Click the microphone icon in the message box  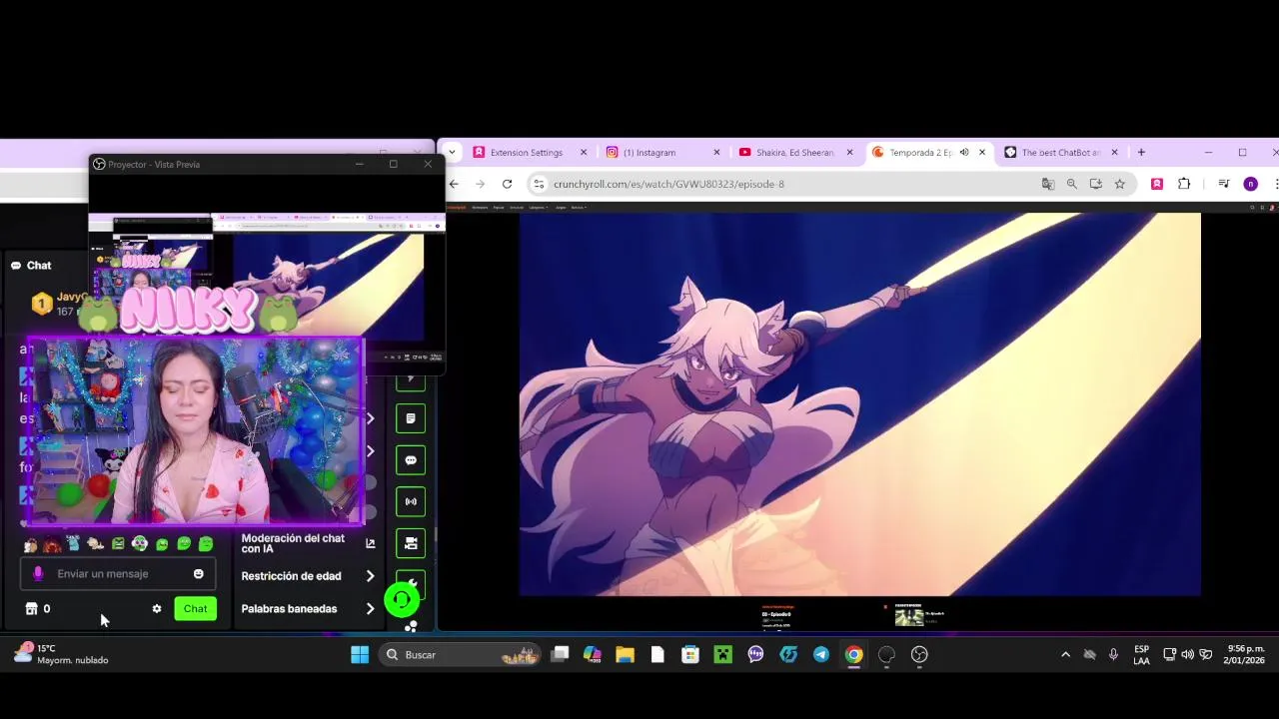(x=38, y=574)
